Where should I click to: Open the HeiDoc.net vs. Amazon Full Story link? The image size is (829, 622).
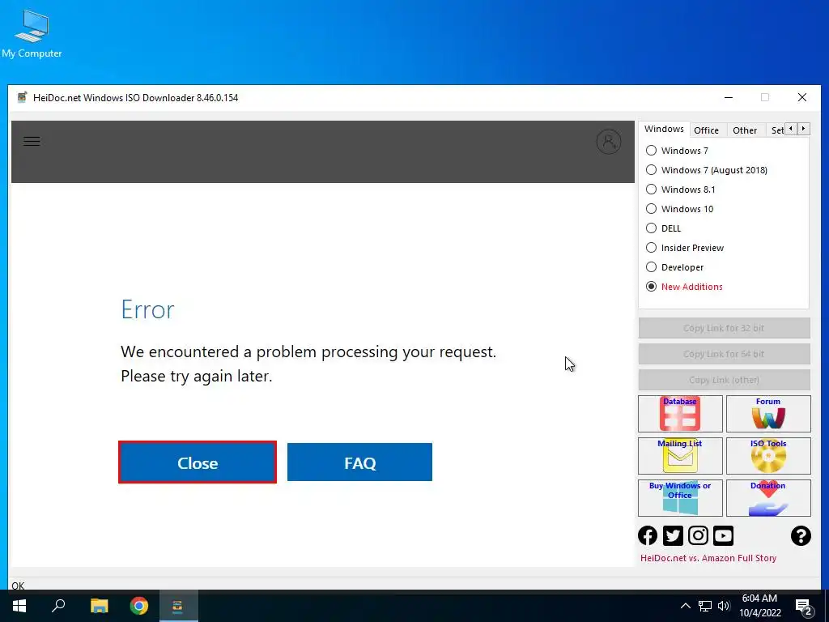pos(708,558)
